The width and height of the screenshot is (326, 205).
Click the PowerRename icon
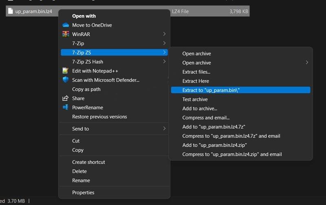pyautogui.click(x=66, y=107)
